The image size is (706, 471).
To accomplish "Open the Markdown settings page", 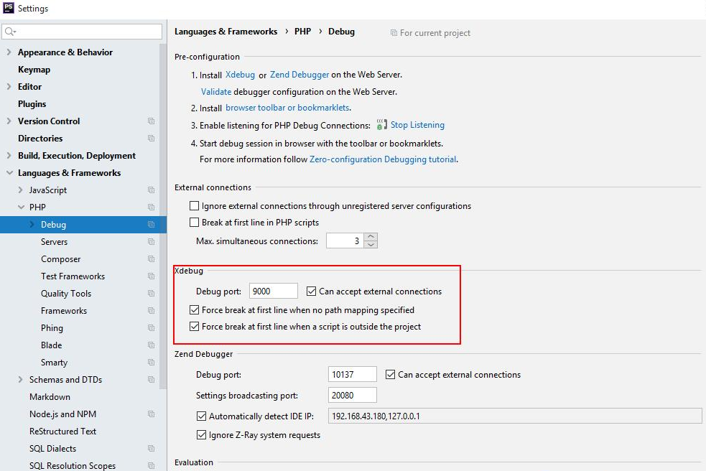I will coord(50,397).
